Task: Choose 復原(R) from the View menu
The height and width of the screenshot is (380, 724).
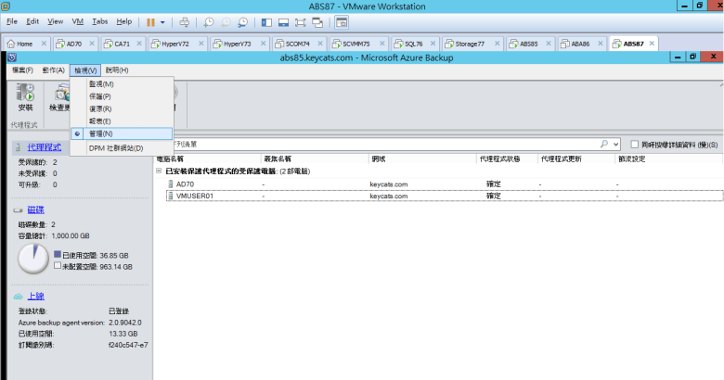Action: coord(100,108)
